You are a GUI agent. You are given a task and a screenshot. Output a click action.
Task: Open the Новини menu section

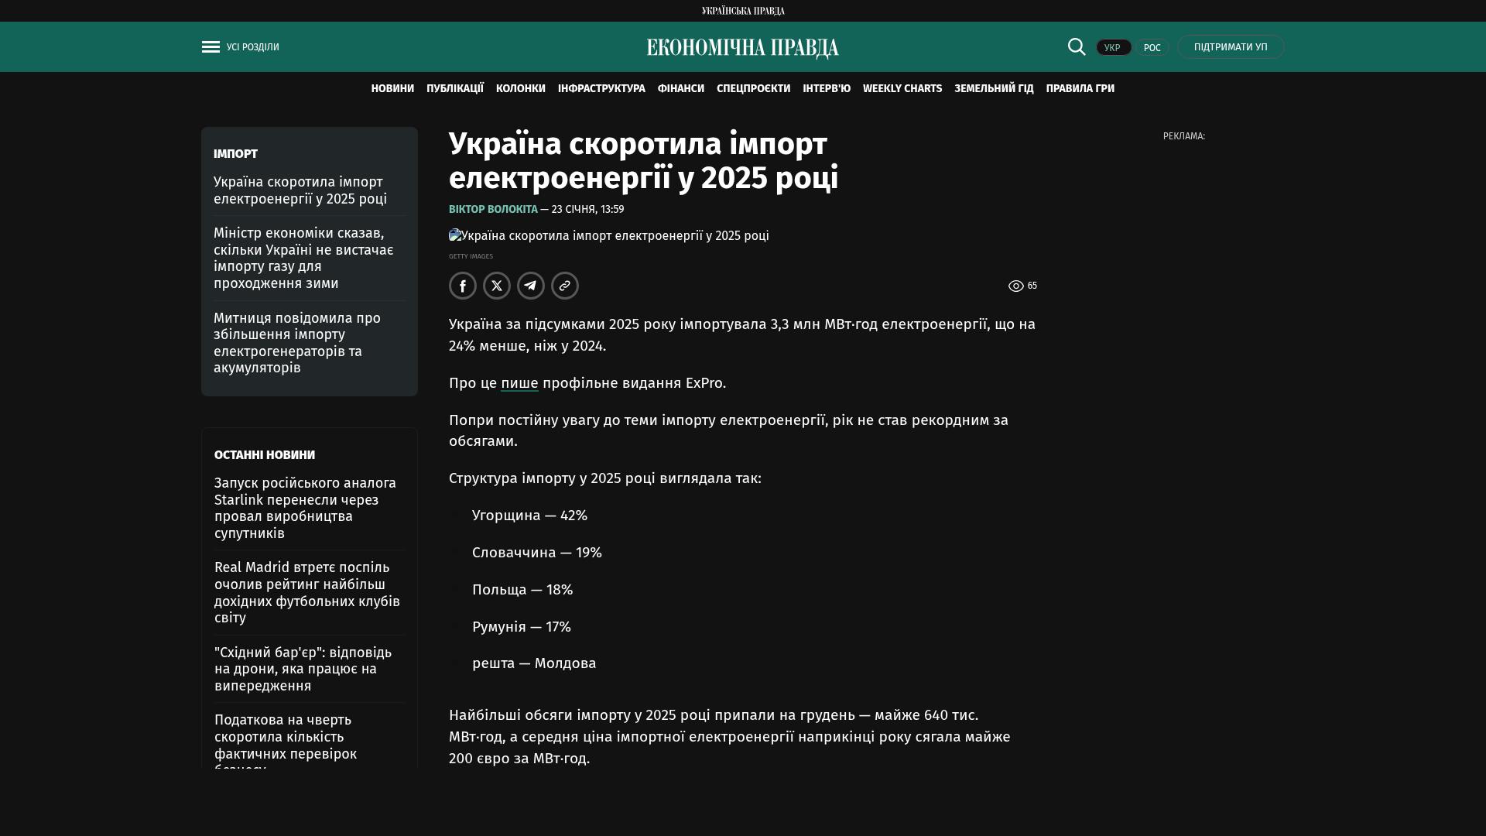point(392,89)
